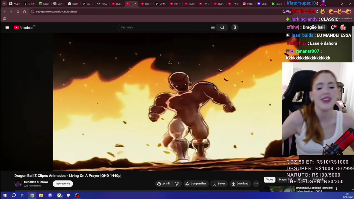View site information icon in address bar
Image resolution: width=354 pixels, height=199 pixels.
pos(32,12)
